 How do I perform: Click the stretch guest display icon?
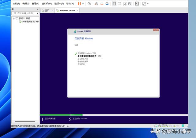[x=144, y=4]
